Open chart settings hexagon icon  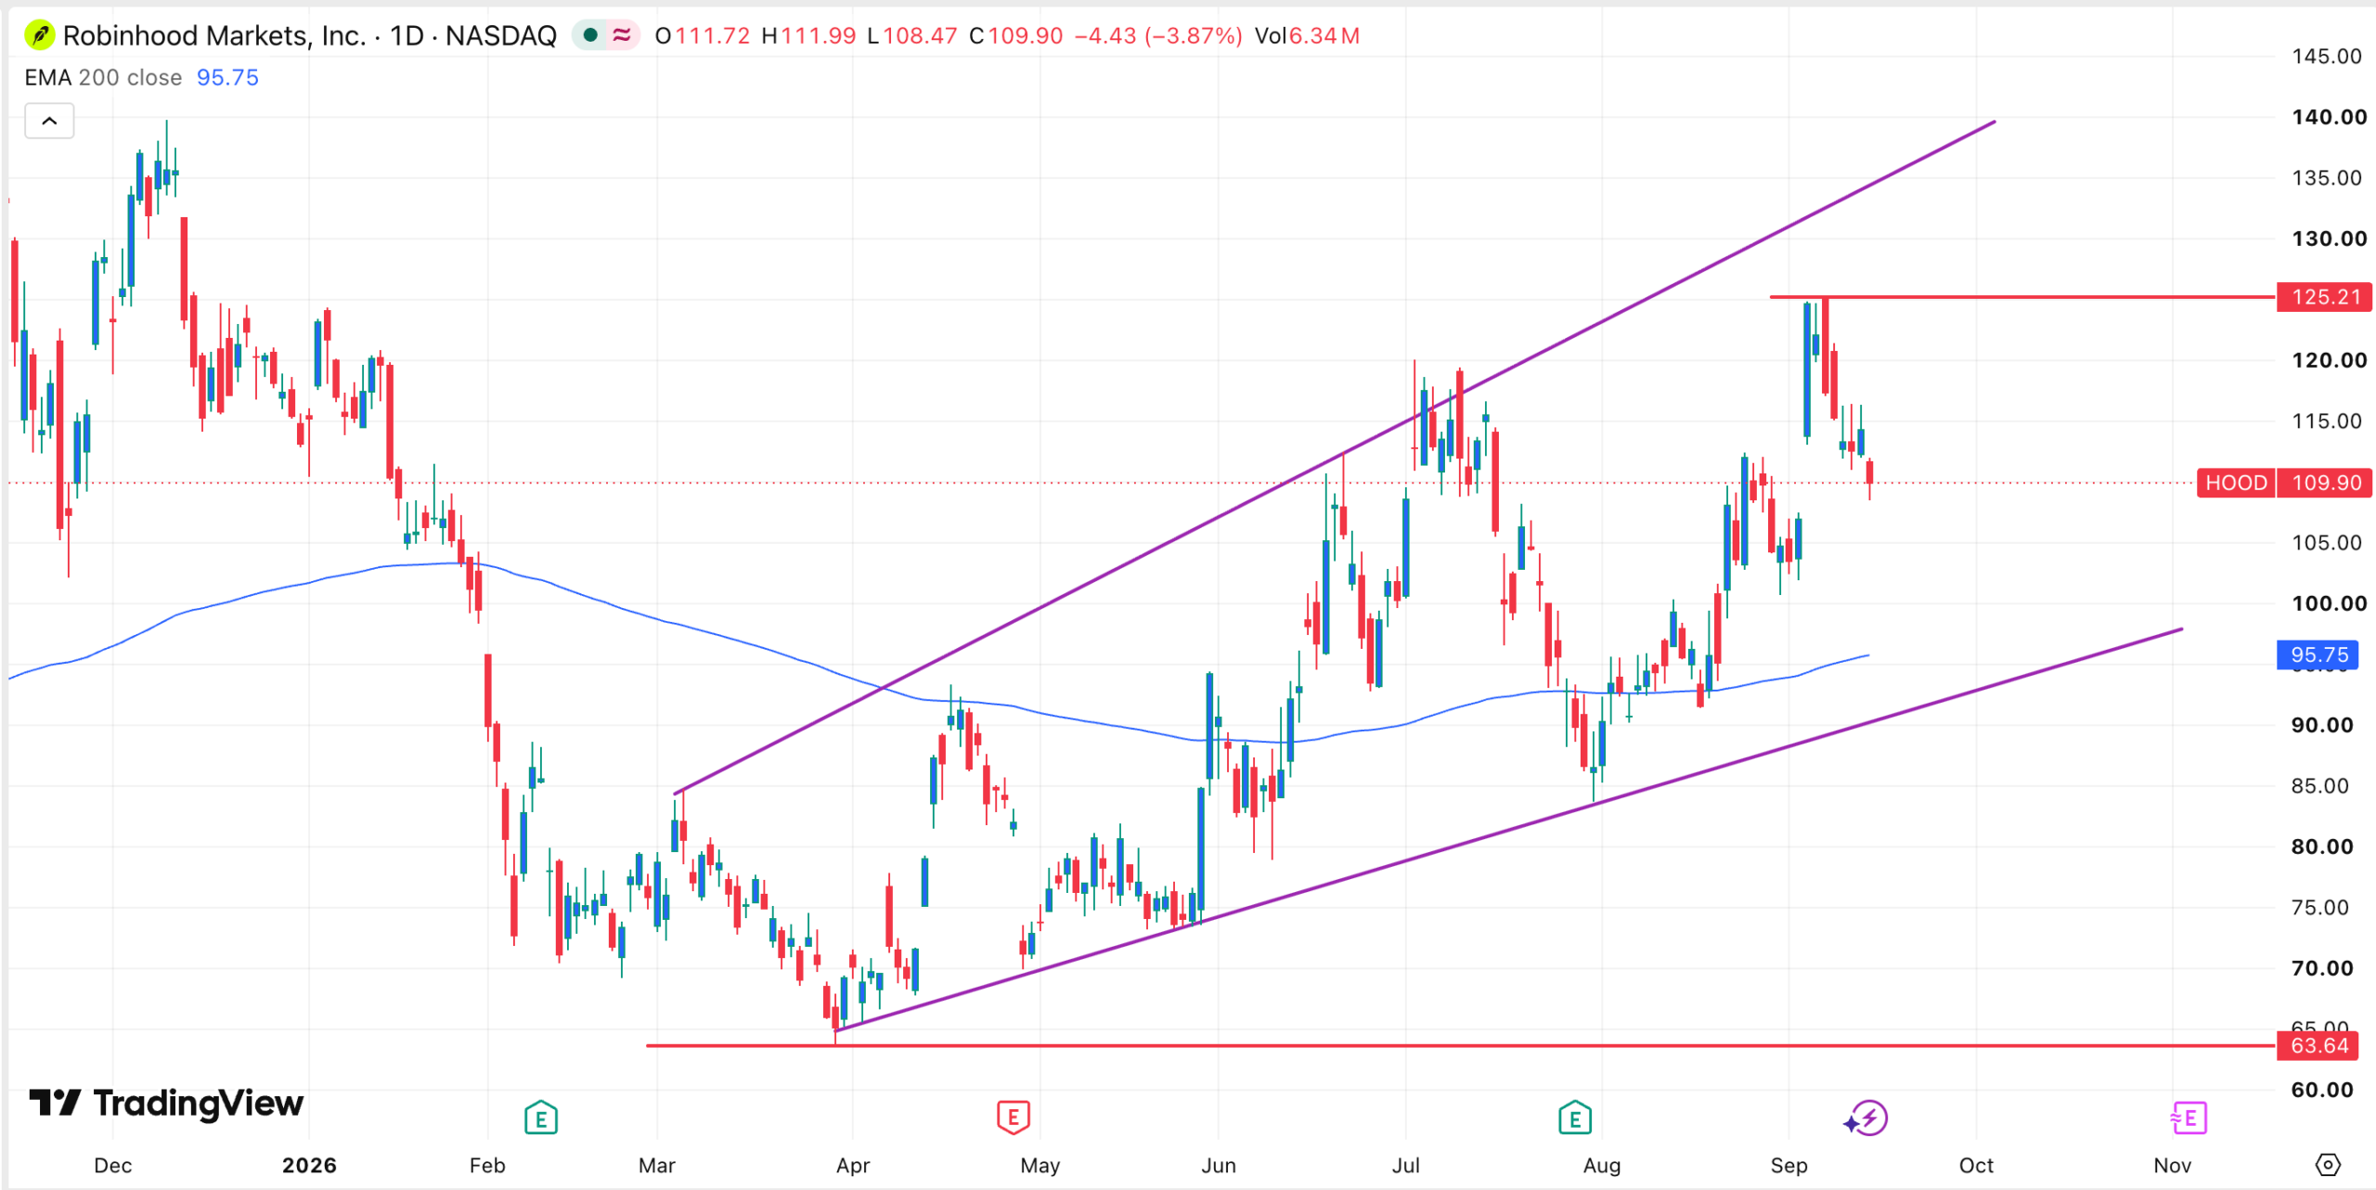[x=2328, y=1164]
